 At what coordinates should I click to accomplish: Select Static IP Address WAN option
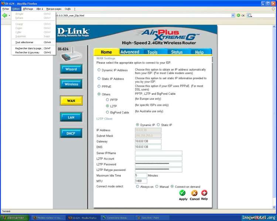pyautogui.click(x=99, y=78)
